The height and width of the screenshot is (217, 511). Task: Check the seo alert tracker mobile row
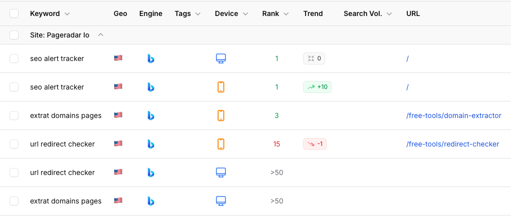coord(14,87)
